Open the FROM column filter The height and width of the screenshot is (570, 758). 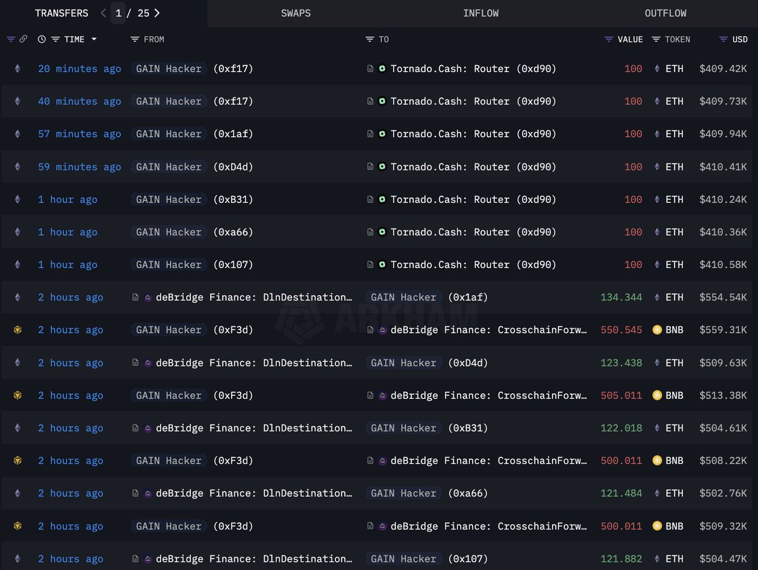135,39
